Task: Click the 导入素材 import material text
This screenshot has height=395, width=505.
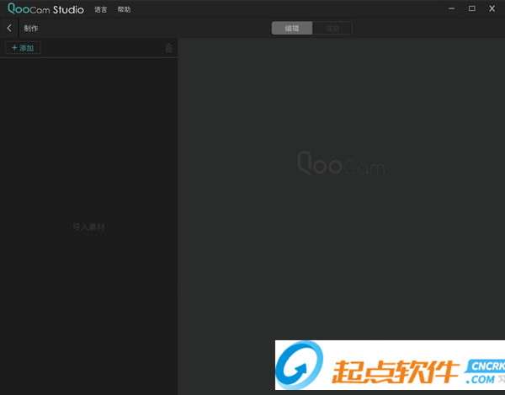Action: coord(89,227)
